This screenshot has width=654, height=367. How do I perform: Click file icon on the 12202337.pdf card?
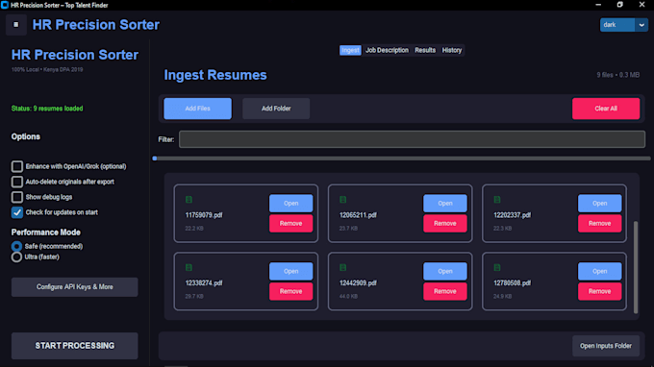pos(497,200)
